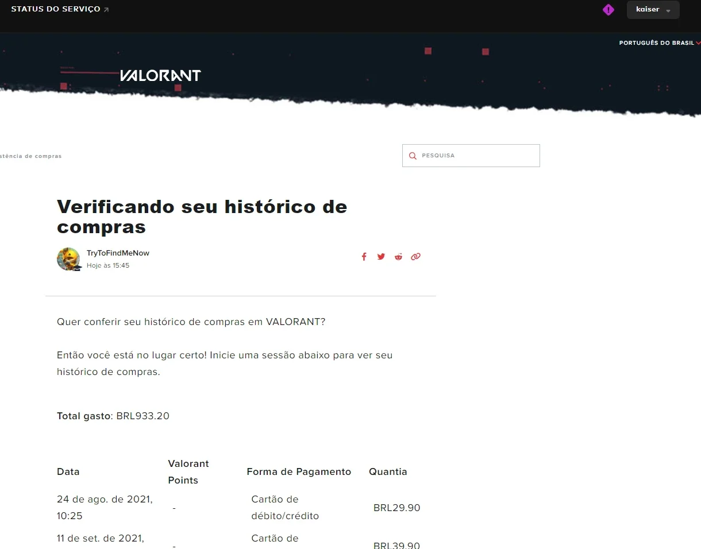This screenshot has width=701, height=549.
Task: Copy the article link icon
Action: [415, 257]
